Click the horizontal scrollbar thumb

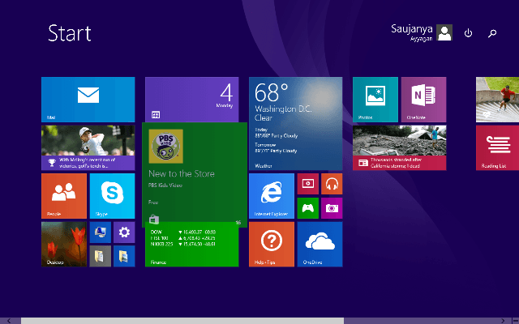[182, 321]
